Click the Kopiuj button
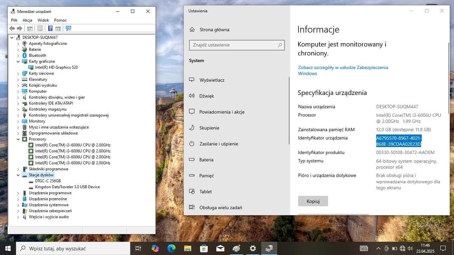Screen dimensions: 454x255 313,201
